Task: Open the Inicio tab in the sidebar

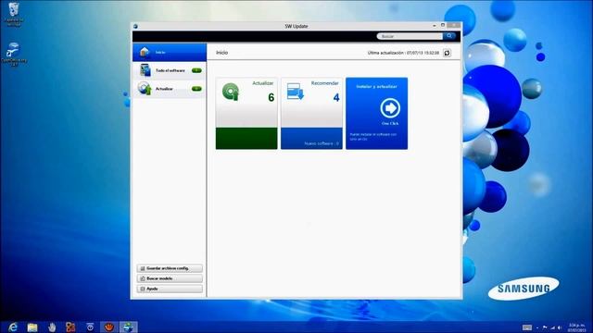Action: point(170,52)
